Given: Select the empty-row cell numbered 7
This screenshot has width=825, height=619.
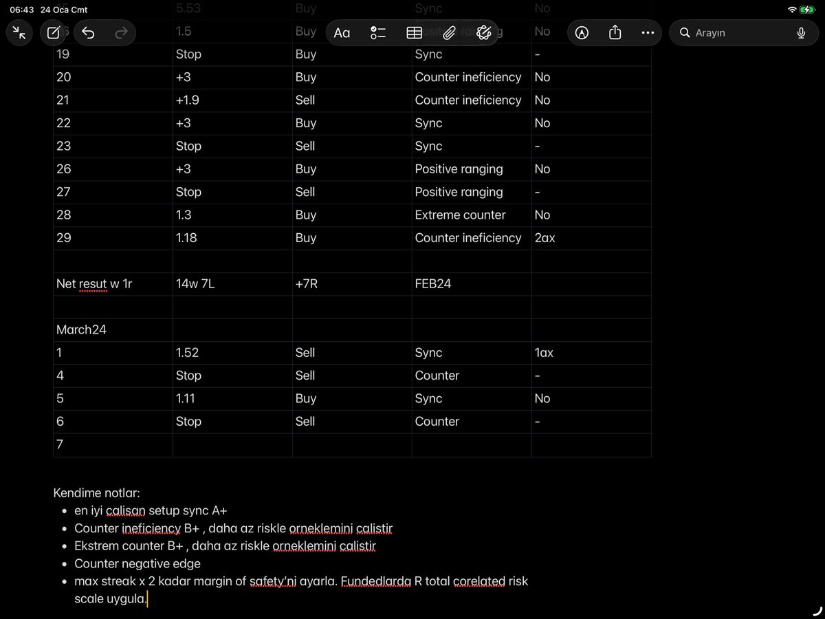Looking at the screenshot, I should point(113,445).
